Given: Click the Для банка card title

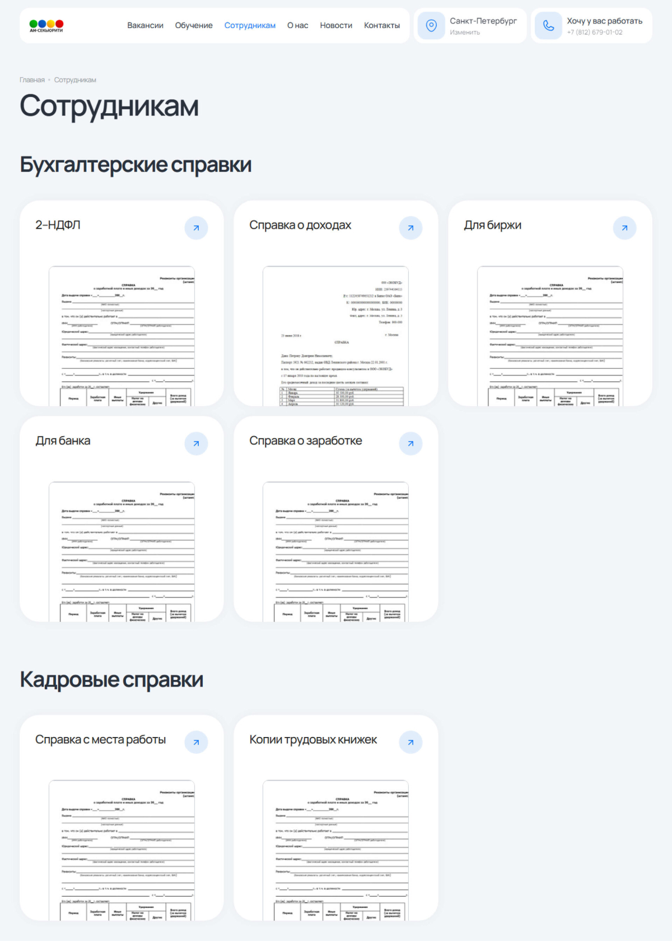Looking at the screenshot, I should tap(63, 441).
